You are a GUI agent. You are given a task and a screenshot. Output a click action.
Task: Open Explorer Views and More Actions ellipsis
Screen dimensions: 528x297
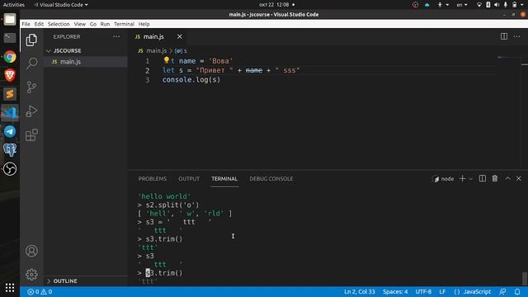[x=116, y=36]
